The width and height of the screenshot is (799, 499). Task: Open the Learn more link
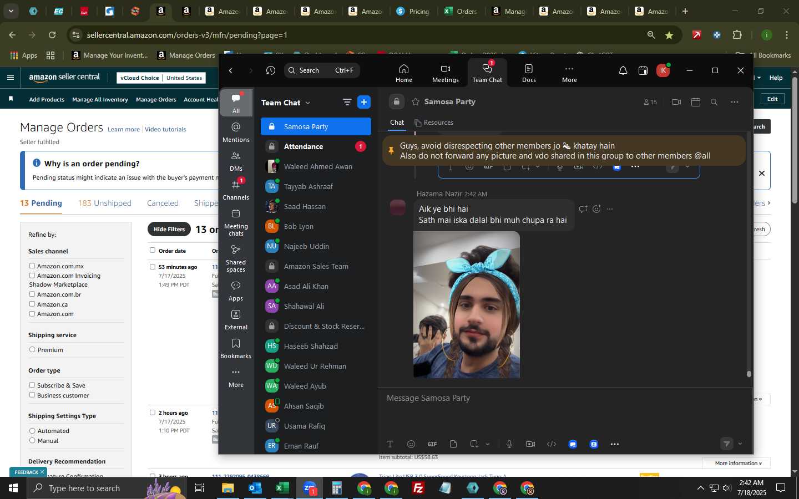pos(124,129)
